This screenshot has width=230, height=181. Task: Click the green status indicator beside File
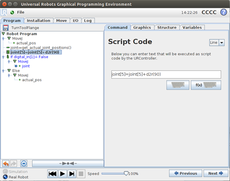(x=12, y=12)
